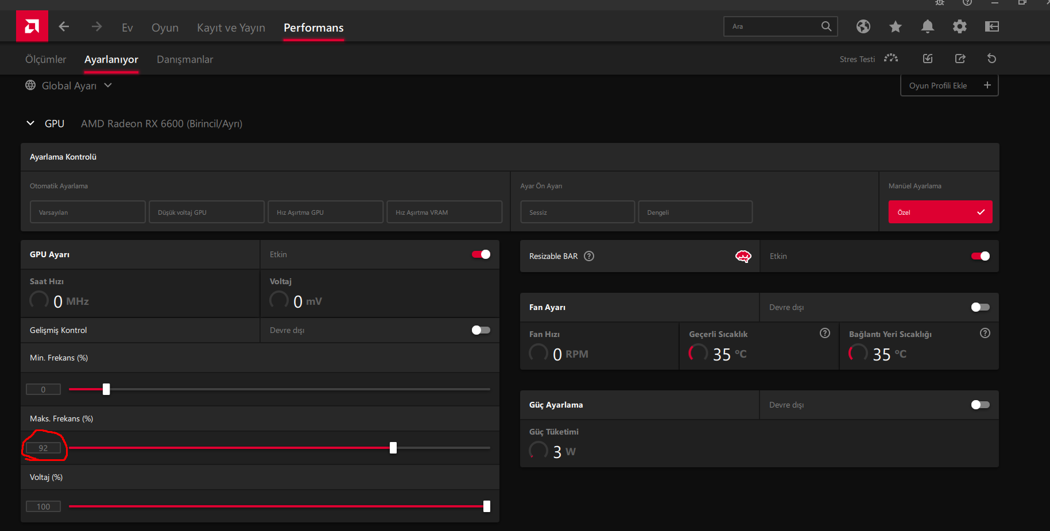This screenshot has width=1050, height=531.
Task: Expand the Global Ayarı dropdown
Action: point(108,85)
